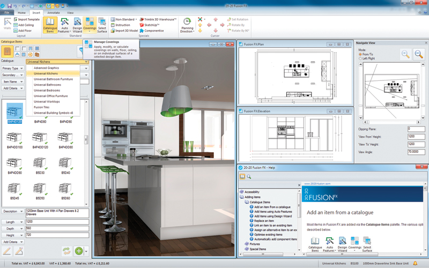
Task: Open the File menu tab
Action: (x=7, y=12)
